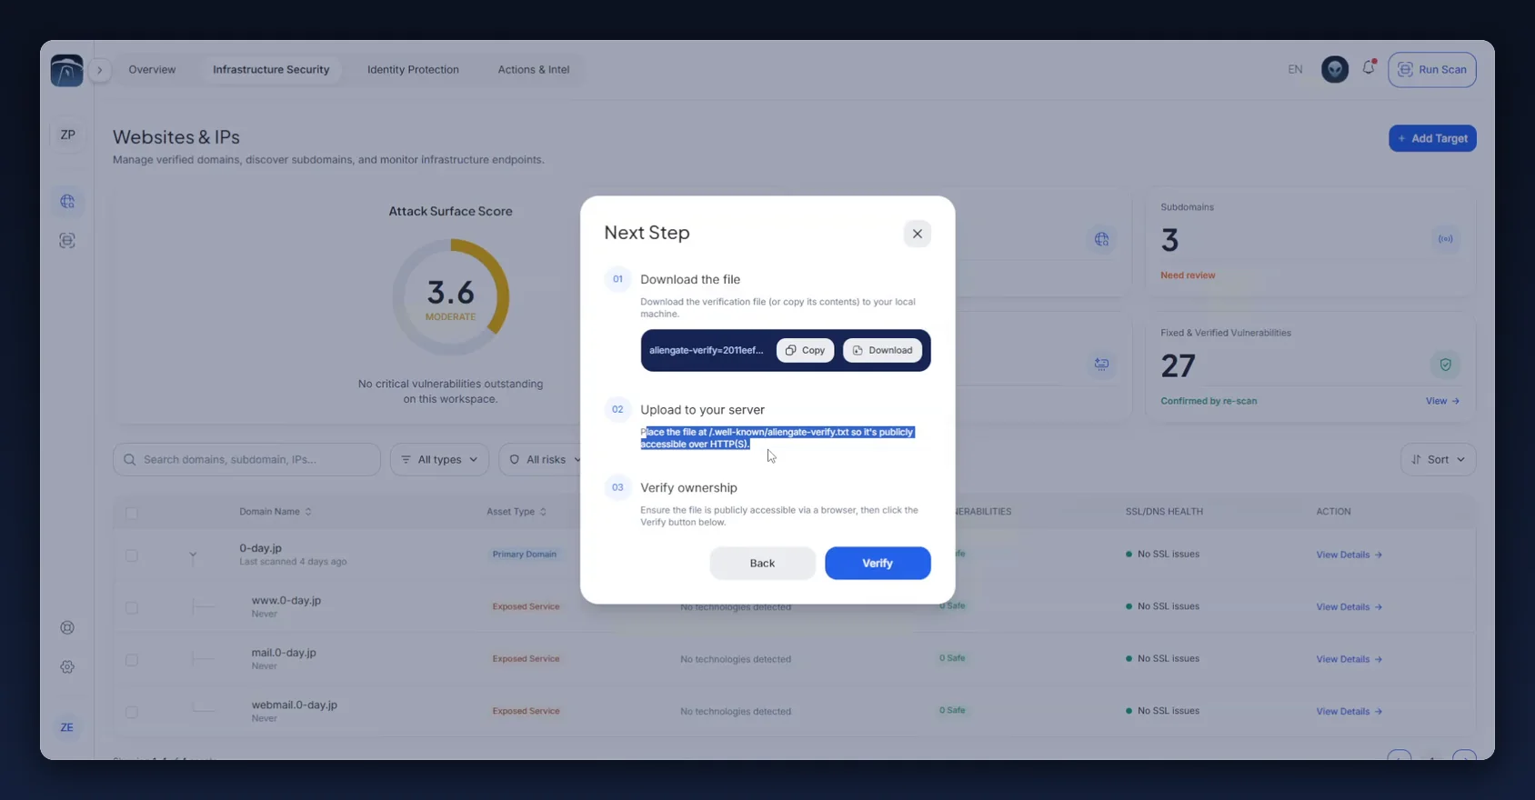Open the scan sidebar icon below globe
Screen dimensions: 1535x800
click(x=67, y=241)
